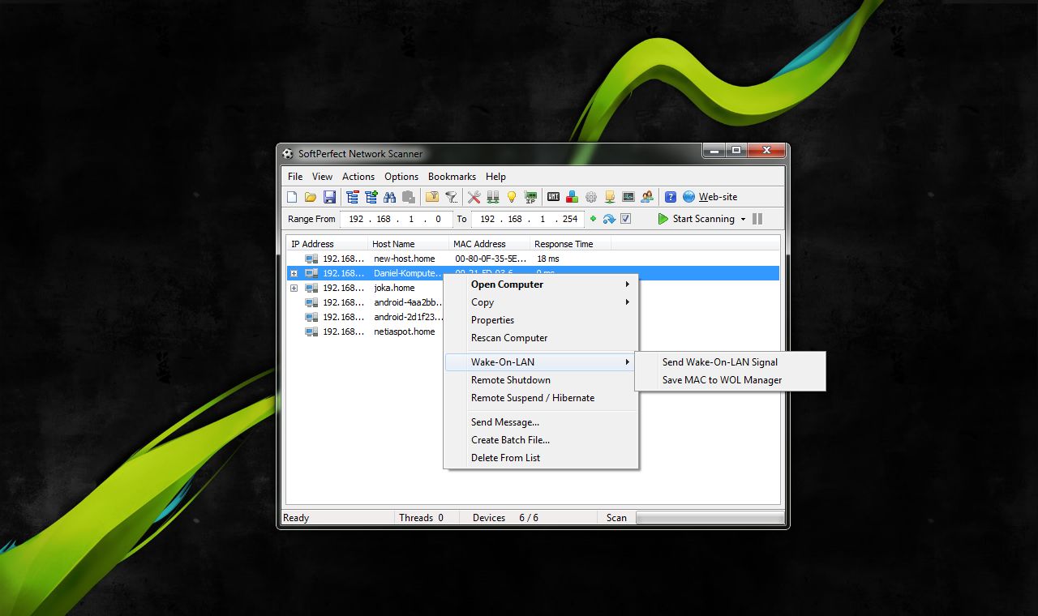Sort by the MAC Address column header
The height and width of the screenshot is (616, 1038).
[490, 244]
